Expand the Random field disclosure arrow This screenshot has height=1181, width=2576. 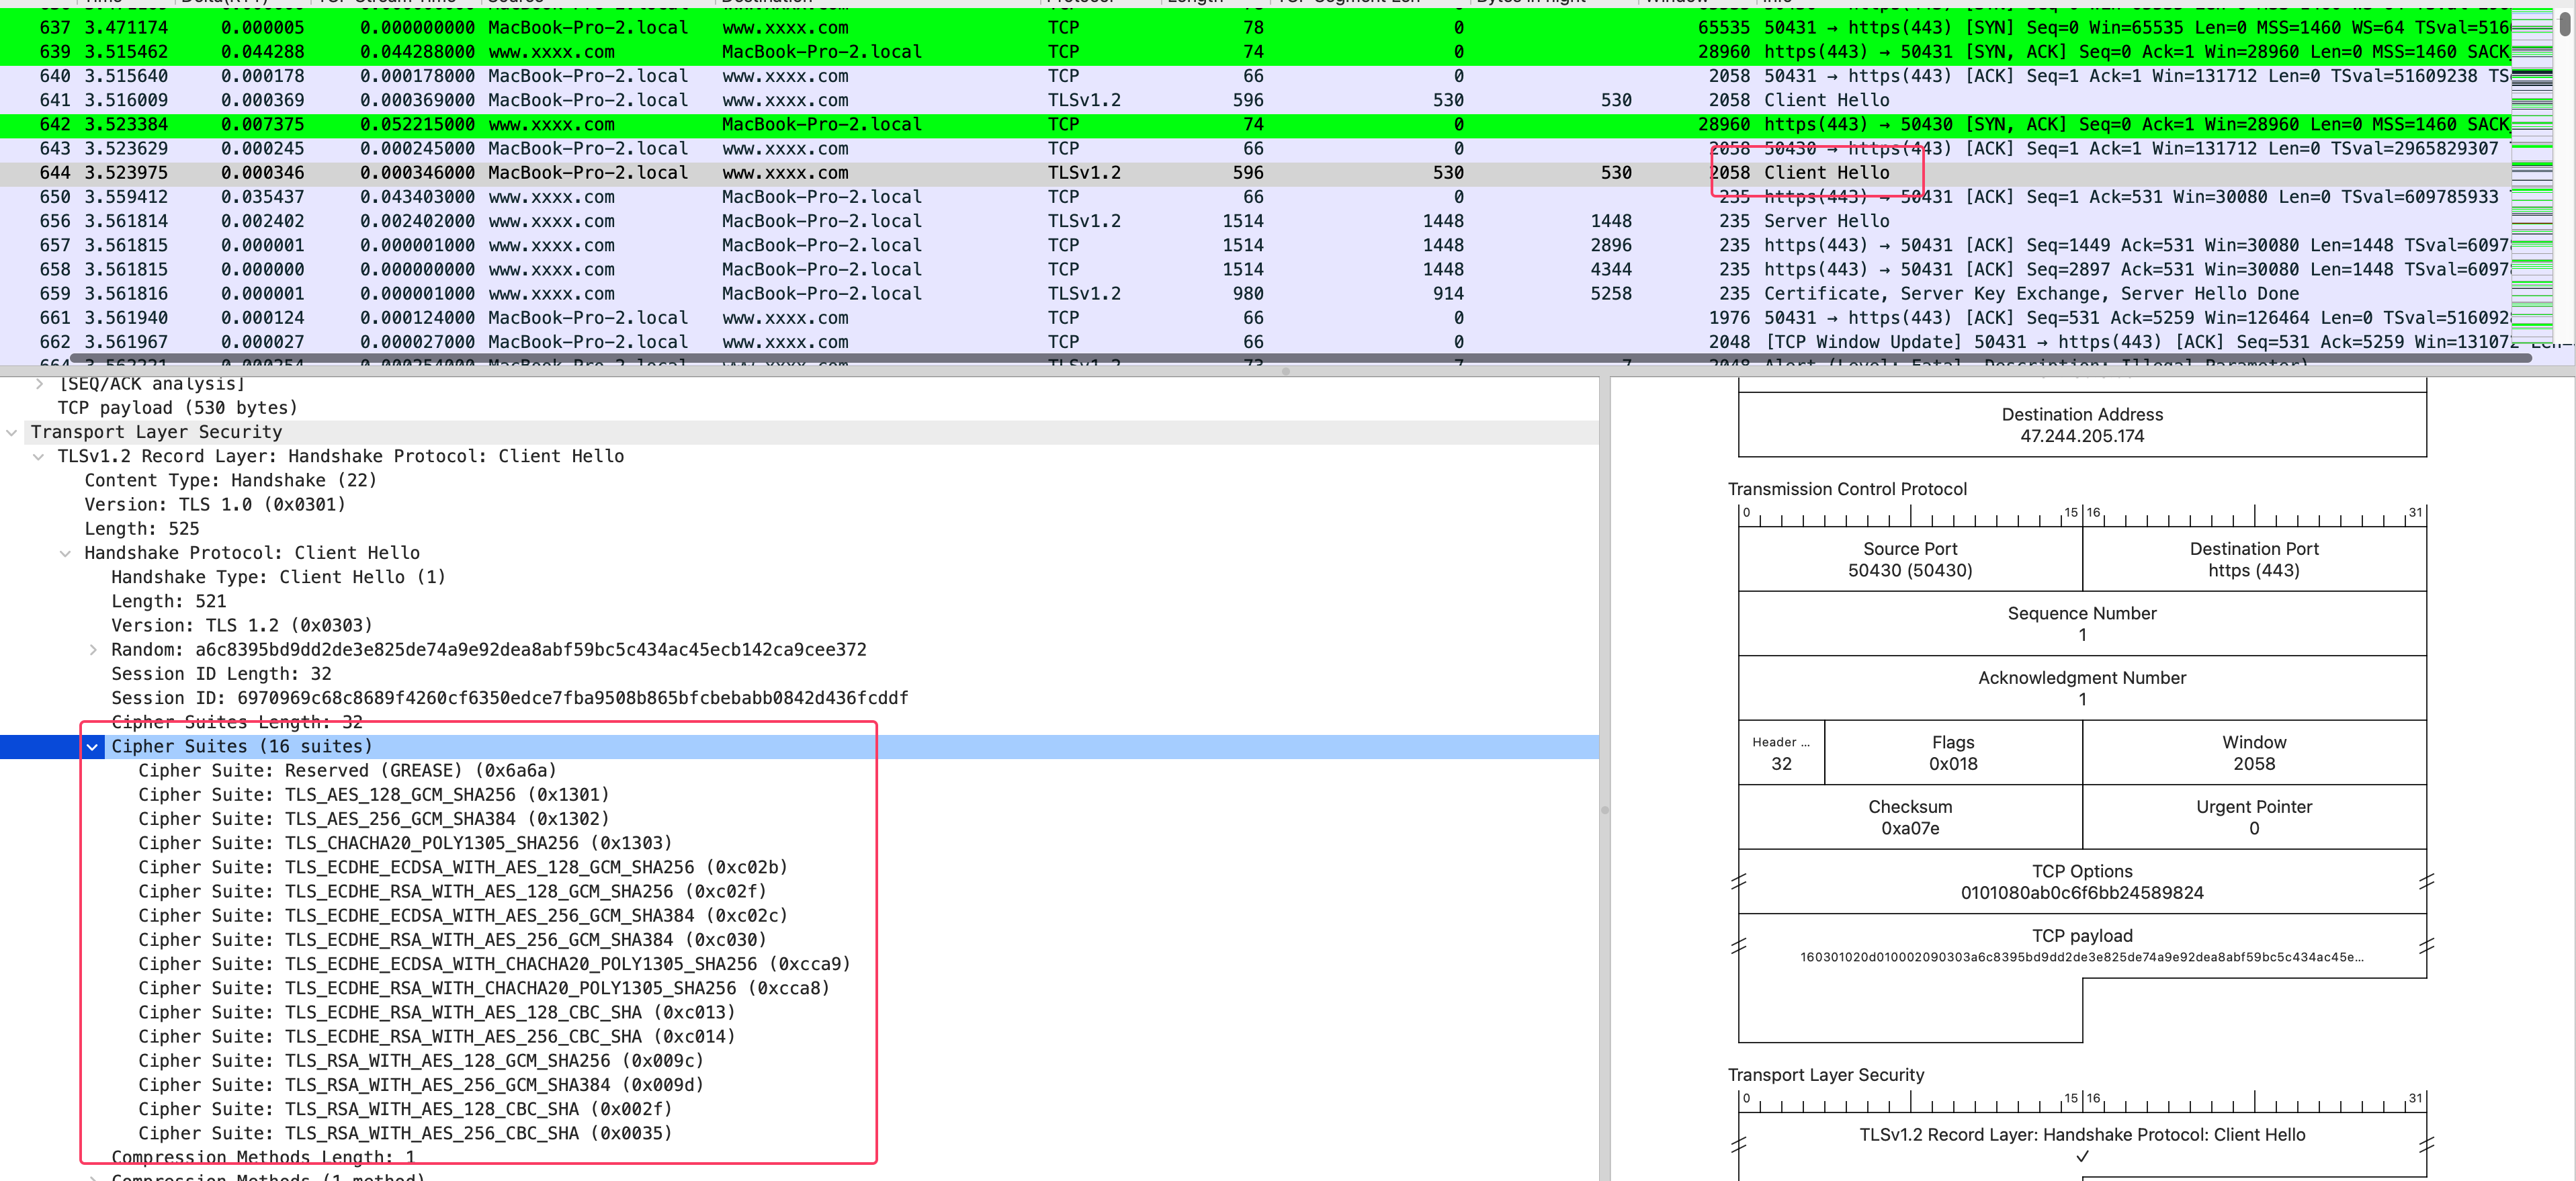click(93, 650)
